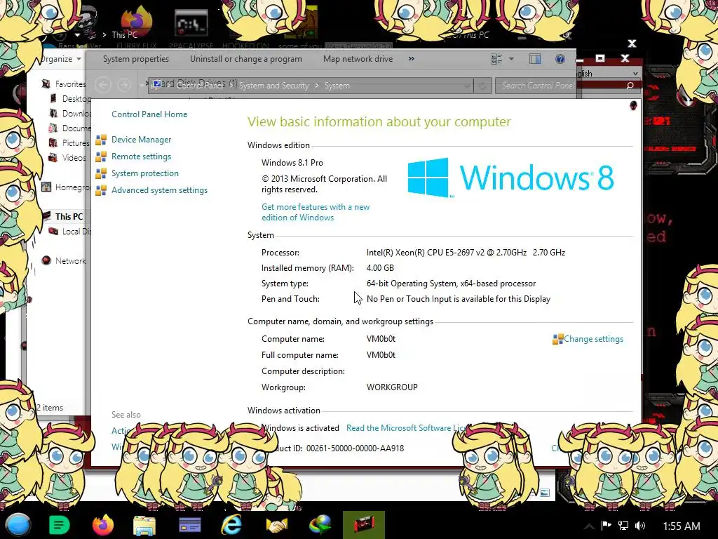
Task: Click the Action Center flag icon
Action: click(x=607, y=525)
